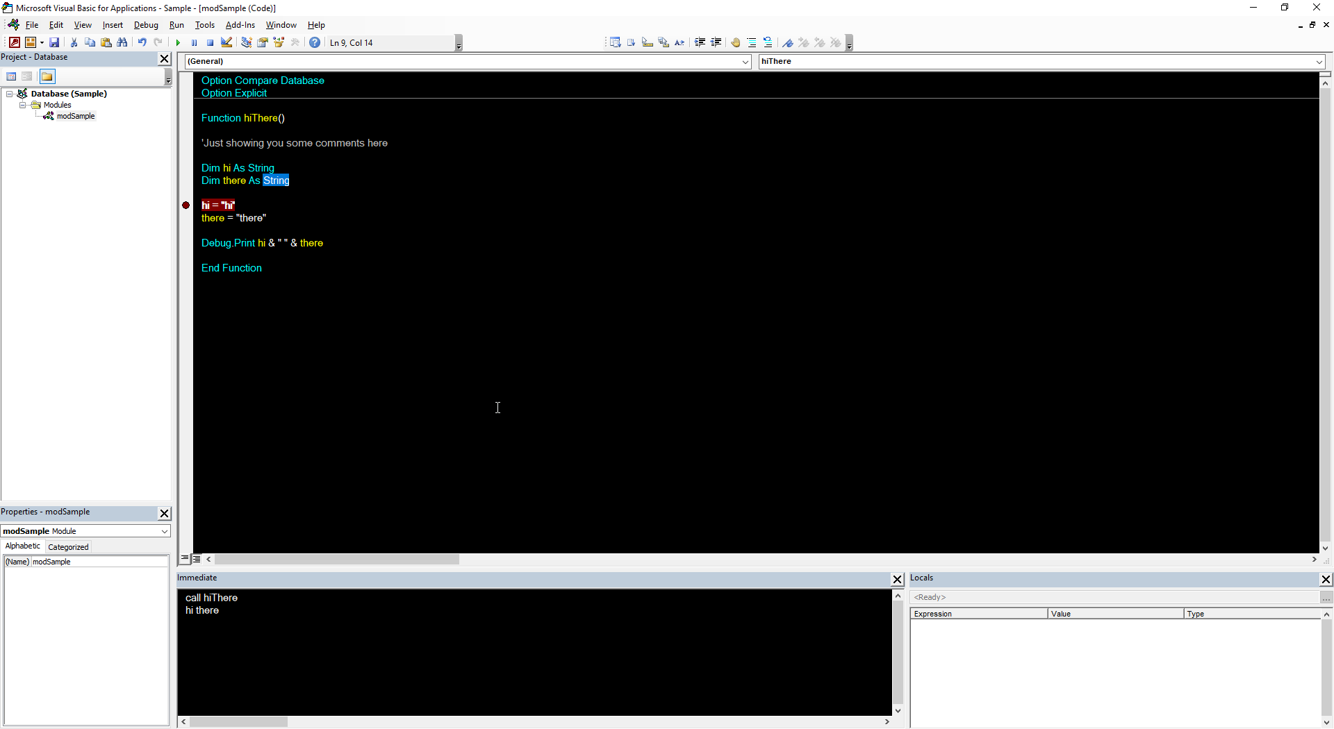
Task: Click the Toggle Bookmark flag icon
Action: point(787,43)
